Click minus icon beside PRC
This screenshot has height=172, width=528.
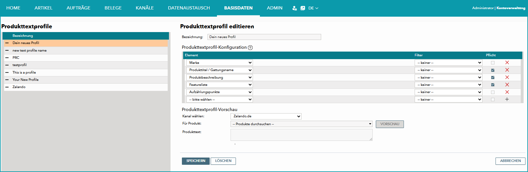7,58
